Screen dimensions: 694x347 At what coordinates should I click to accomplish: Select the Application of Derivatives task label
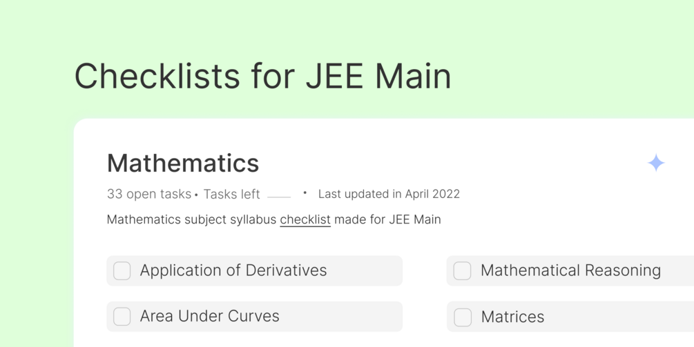pos(233,270)
